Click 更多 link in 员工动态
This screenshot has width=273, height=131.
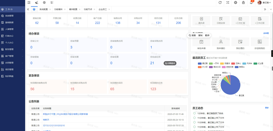(x=267, y=108)
